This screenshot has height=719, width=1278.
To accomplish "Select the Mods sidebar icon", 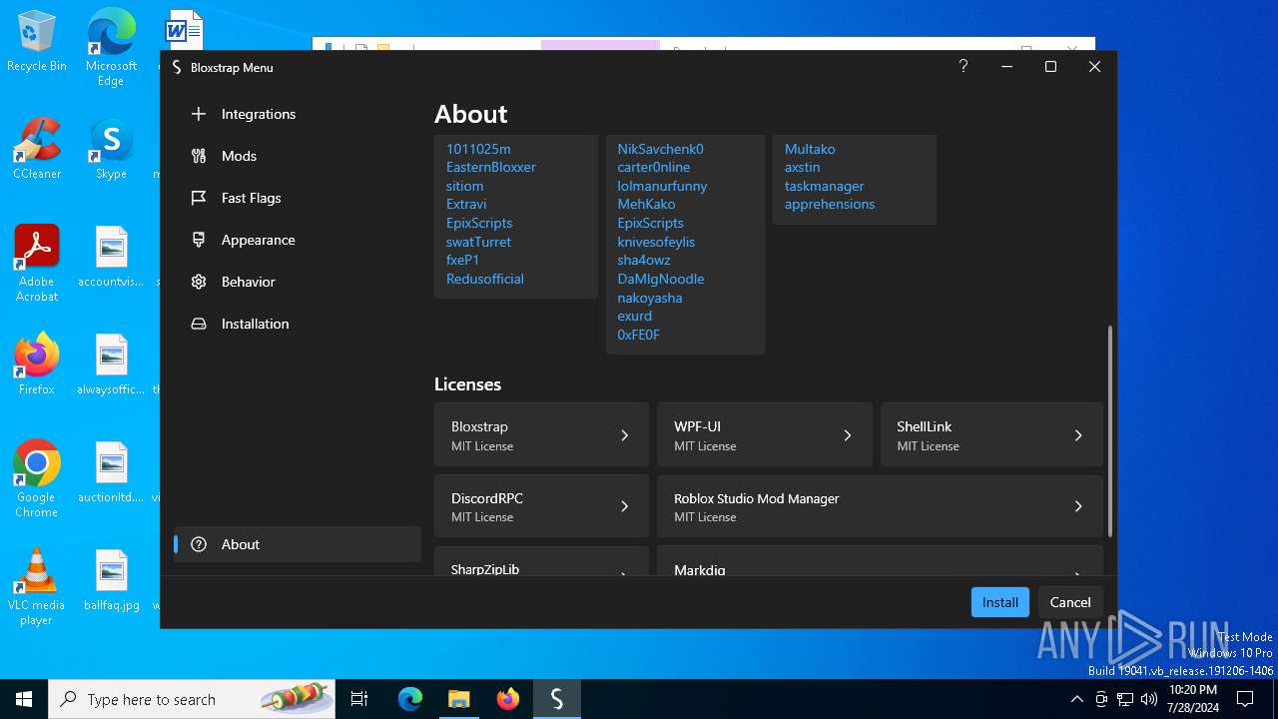I will coord(199,156).
